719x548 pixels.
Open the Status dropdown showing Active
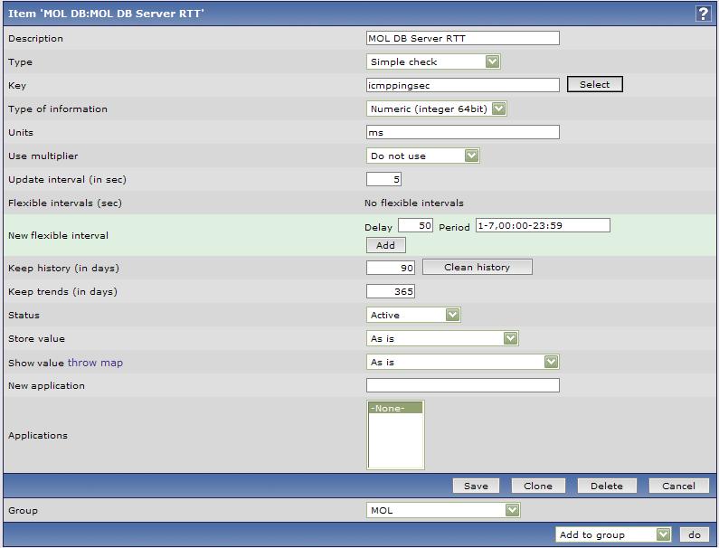point(413,315)
